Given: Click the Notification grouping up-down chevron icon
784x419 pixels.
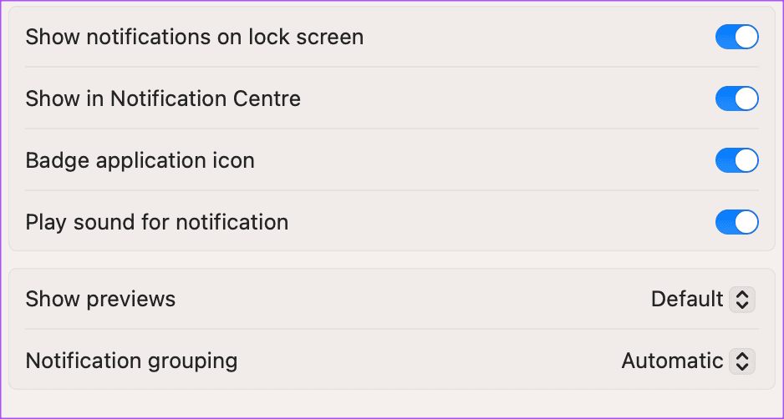Looking at the screenshot, I should click(742, 361).
